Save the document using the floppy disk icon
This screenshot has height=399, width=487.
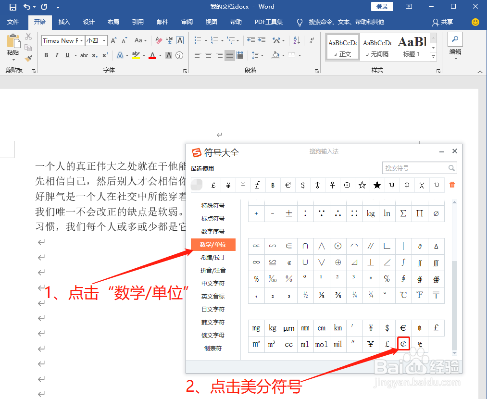coord(12,7)
